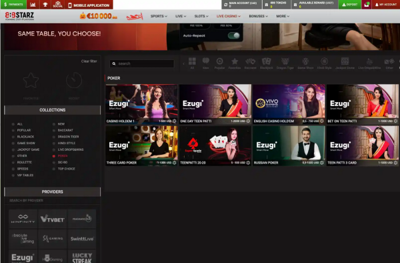Select the New category icon

pos(205,63)
